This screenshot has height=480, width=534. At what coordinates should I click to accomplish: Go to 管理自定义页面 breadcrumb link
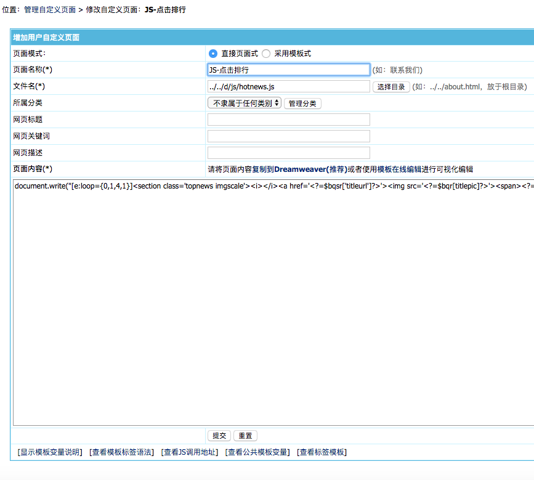click(x=50, y=10)
